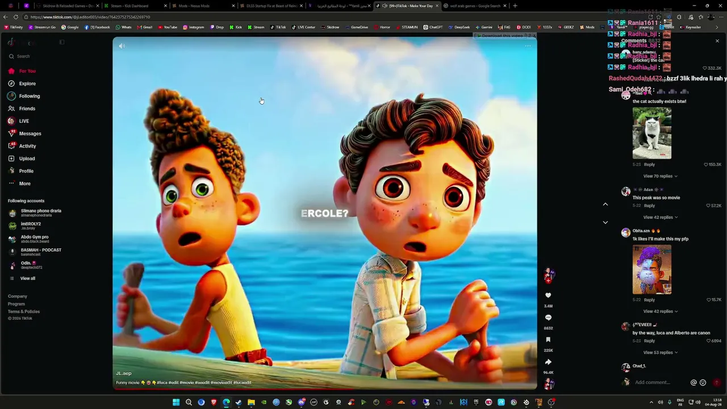Open Terms & Policies footer link

point(24,311)
